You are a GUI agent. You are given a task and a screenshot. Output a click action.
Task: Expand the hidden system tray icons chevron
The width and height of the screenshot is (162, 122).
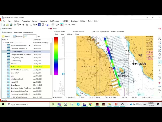[128, 104]
